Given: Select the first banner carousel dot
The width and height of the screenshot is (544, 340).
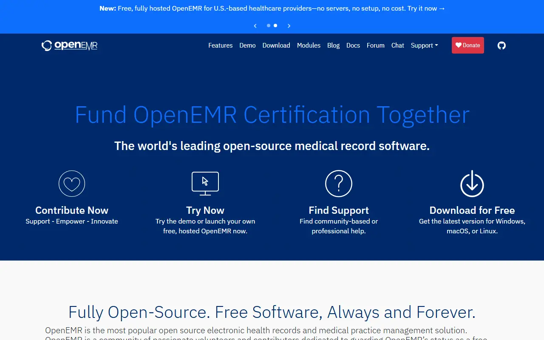Looking at the screenshot, I should coord(269,25).
